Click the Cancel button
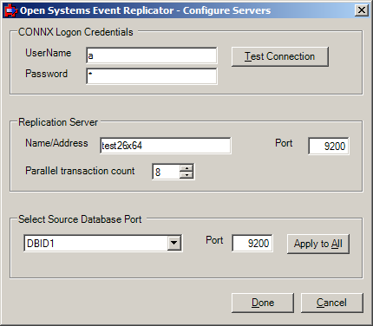The height and width of the screenshot is (326, 373). 331,303
